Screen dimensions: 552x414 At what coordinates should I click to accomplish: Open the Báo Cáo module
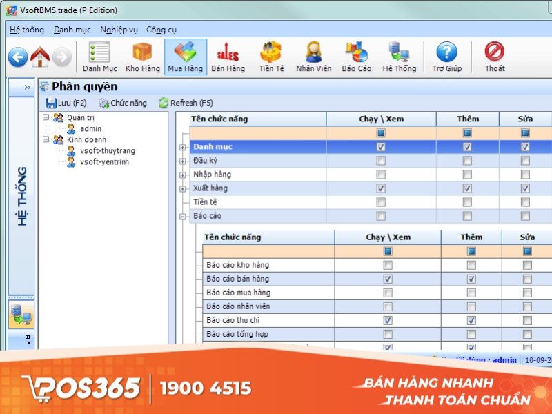click(x=357, y=57)
